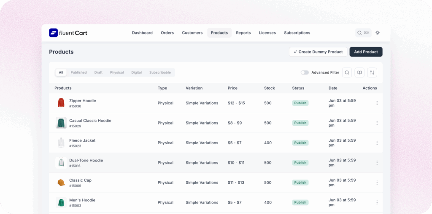The height and width of the screenshot is (214, 432).
Task: Open actions menu for Fleece Jacket
Action: [x=377, y=143]
